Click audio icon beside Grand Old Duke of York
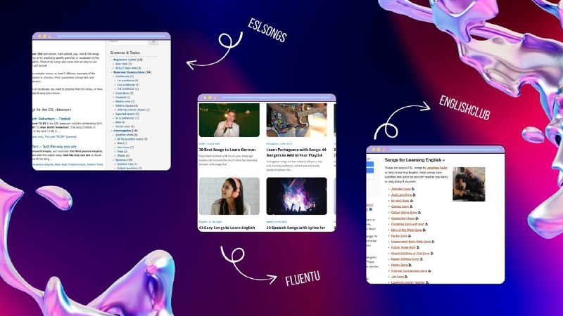Viewport: 563px width, 316px height. point(432,254)
